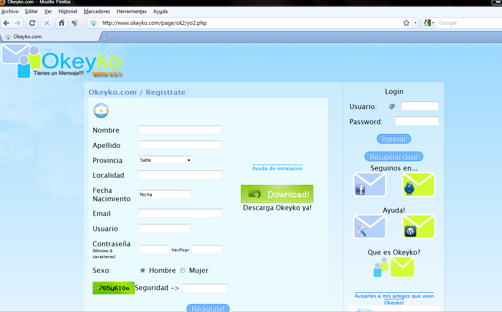This screenshot has width=502, height=312.
Task: Click the Login Password input field
Action: [x=417, y=121]
